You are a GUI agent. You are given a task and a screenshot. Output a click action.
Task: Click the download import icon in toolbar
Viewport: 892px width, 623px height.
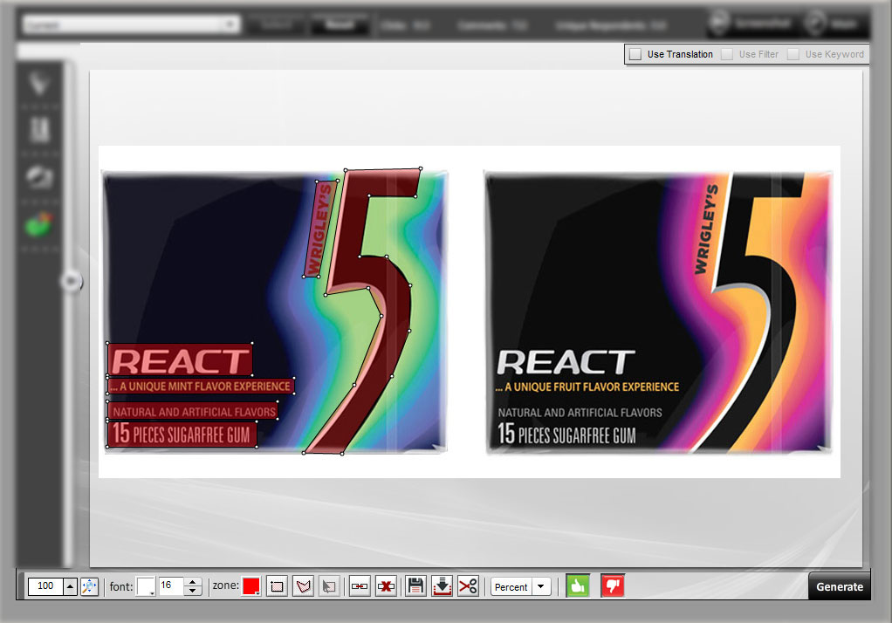click(x=442, y=586)
